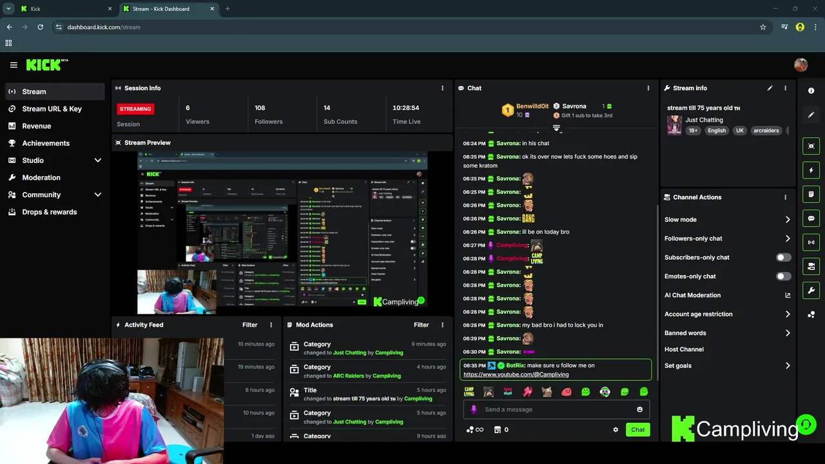Toggle the channel actions widget icon
This screenshot has height=464, width=825.
pos(811,266)
